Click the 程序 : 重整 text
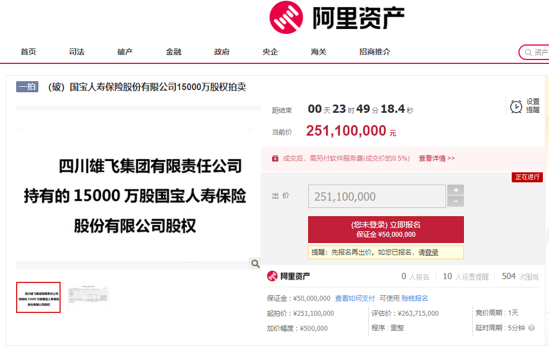The width and height of the screenshot is (549, 353). point(388,328)
